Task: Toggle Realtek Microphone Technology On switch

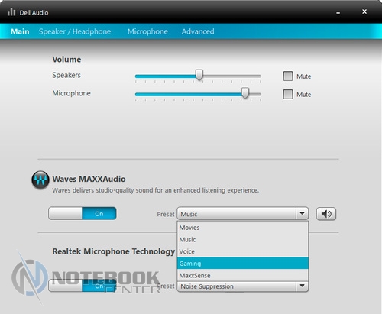Action: (x=83, y=286)
